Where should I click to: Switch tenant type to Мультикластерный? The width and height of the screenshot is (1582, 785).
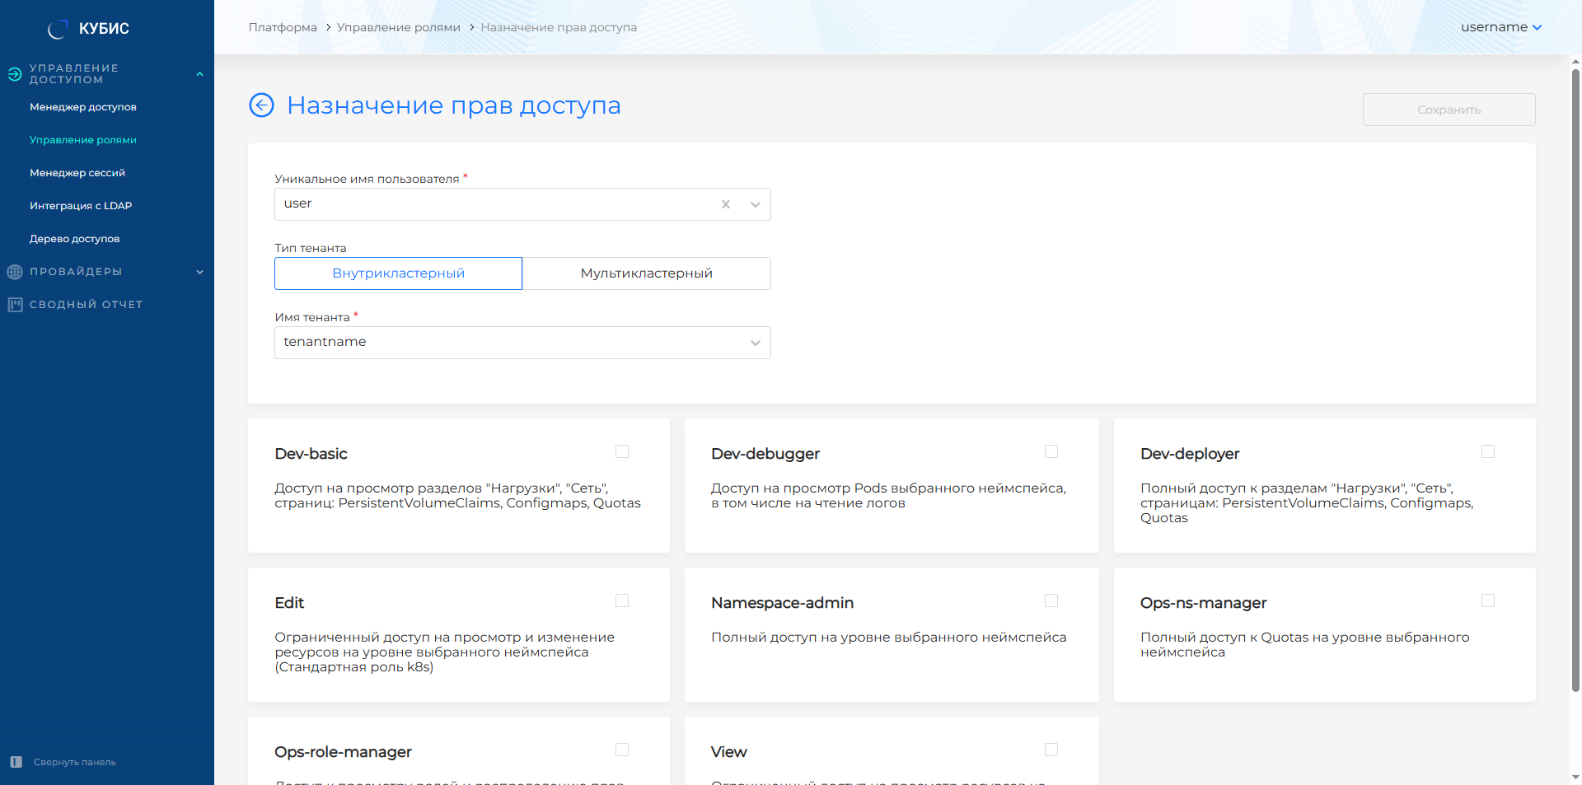[x=646, y=273]
